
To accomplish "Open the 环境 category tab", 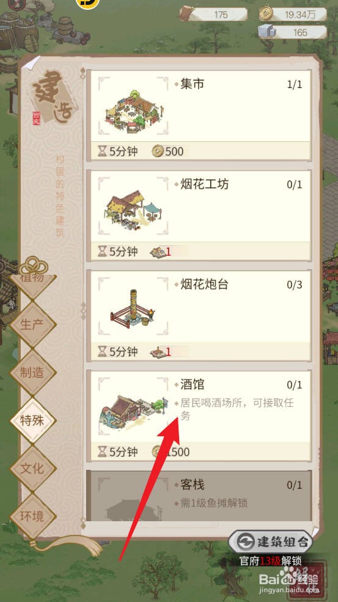I will point(32,516).
